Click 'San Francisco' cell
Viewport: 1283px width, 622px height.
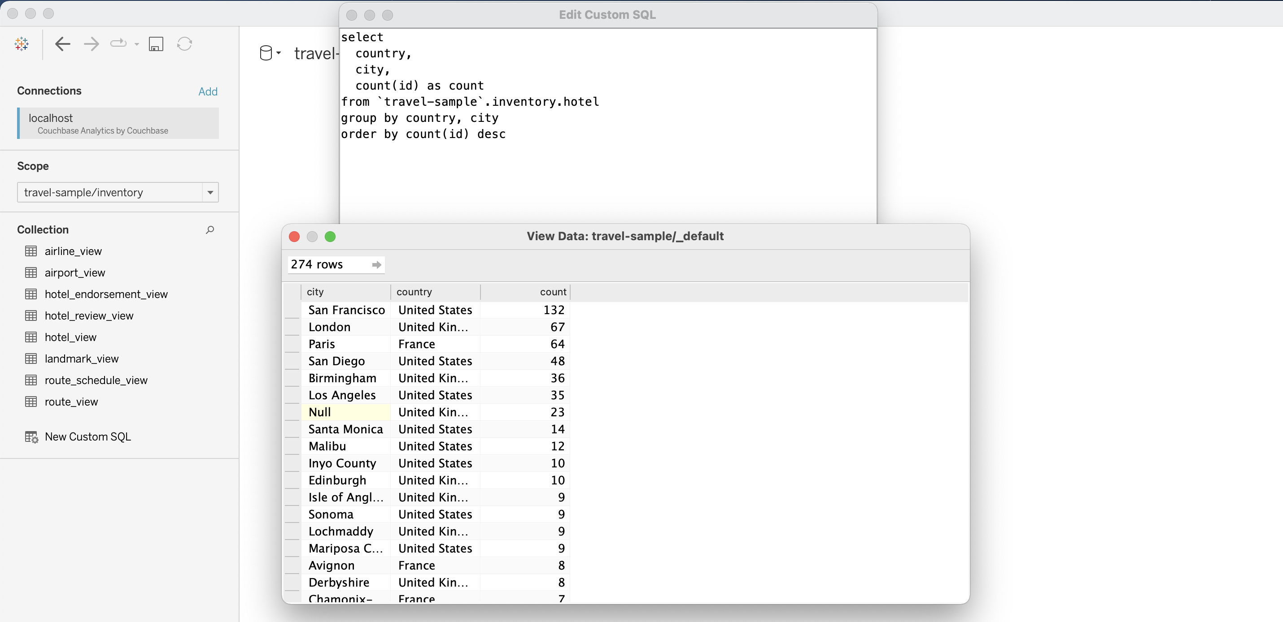pos(346,310)
